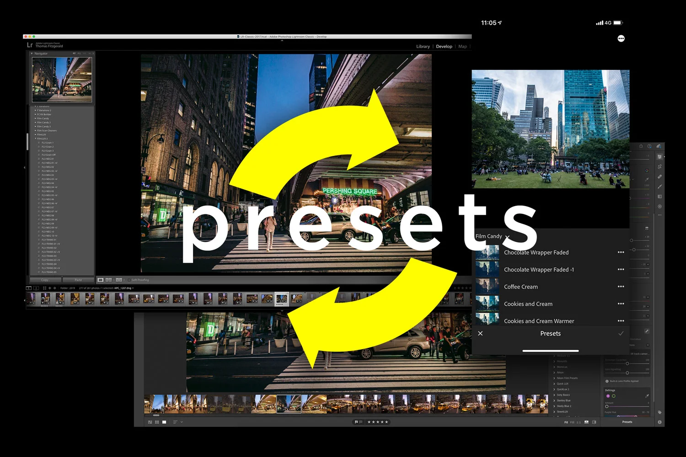Screen dimensions: 686x457
Task: Open the Info icon at bottom right
Action: (x=659, y=422)
